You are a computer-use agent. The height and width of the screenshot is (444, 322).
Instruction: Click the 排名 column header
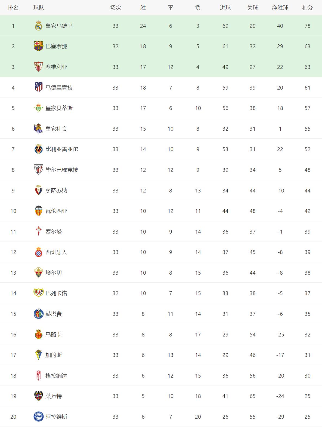coord(13,8)
